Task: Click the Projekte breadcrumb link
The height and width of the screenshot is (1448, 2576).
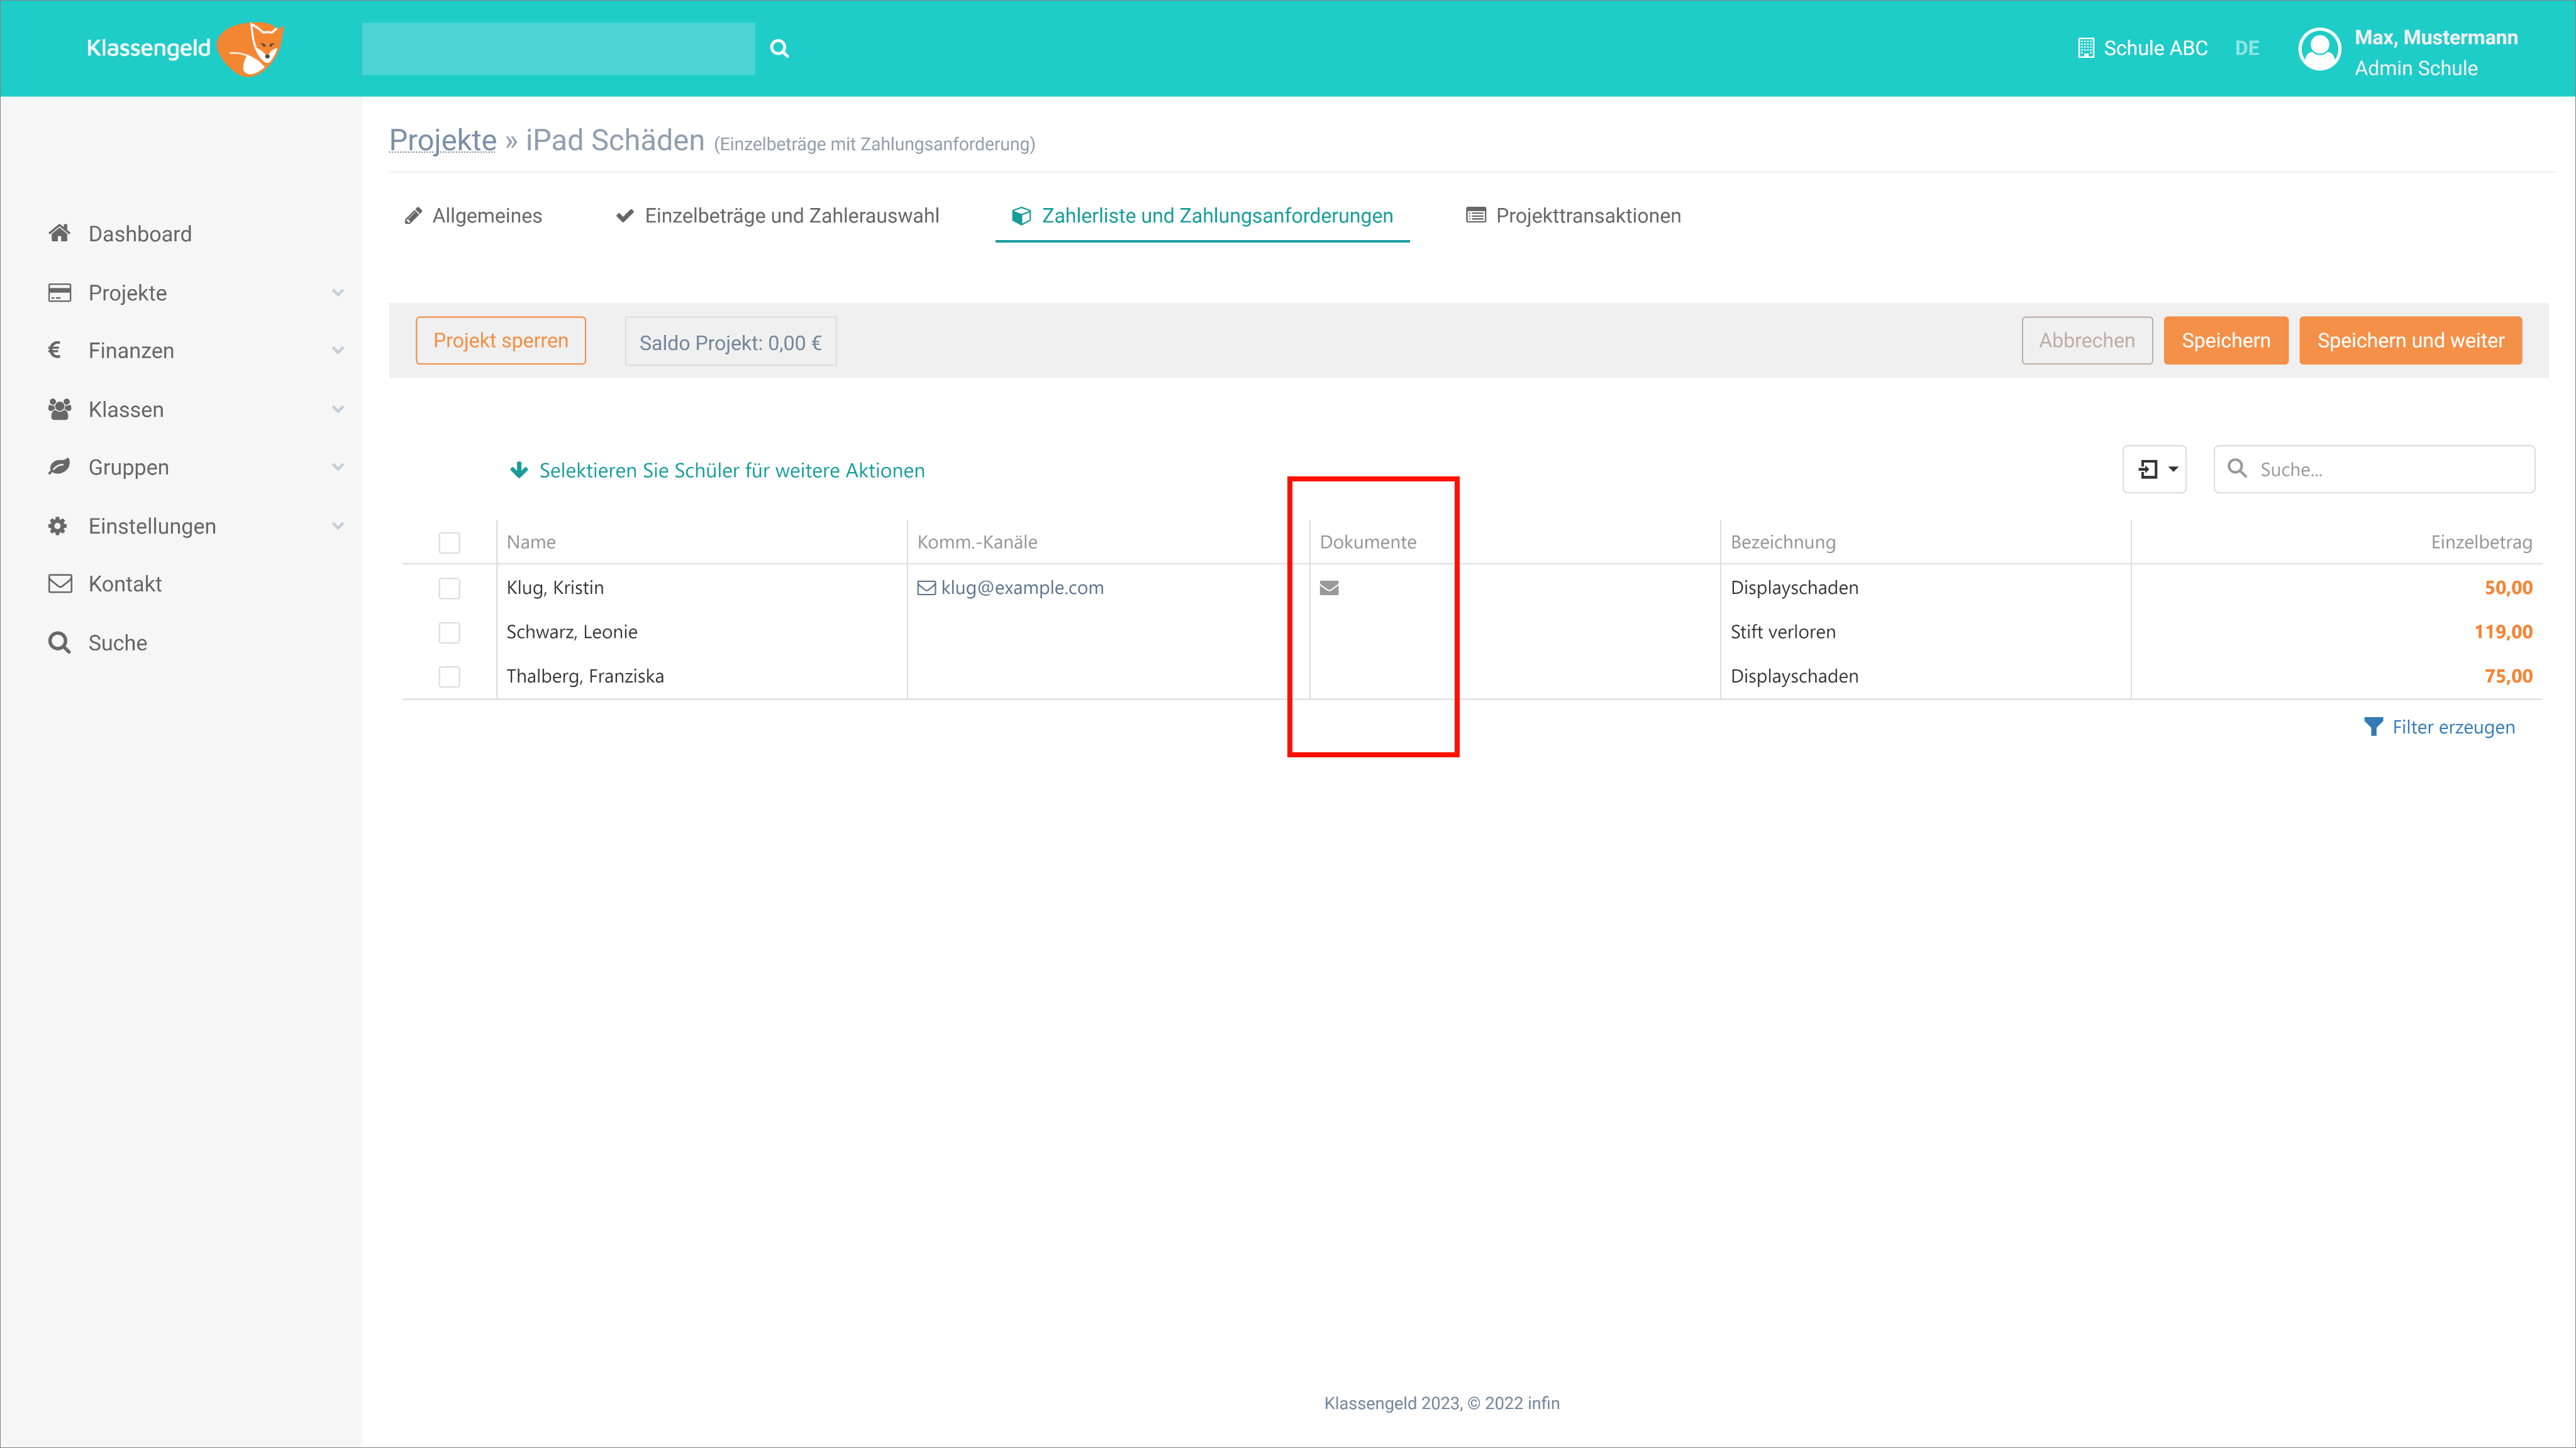Action: click(442, 140)
